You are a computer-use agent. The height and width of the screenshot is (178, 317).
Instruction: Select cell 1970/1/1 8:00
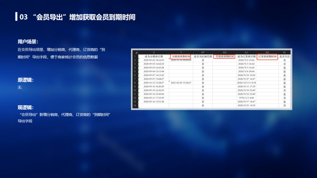246,98
